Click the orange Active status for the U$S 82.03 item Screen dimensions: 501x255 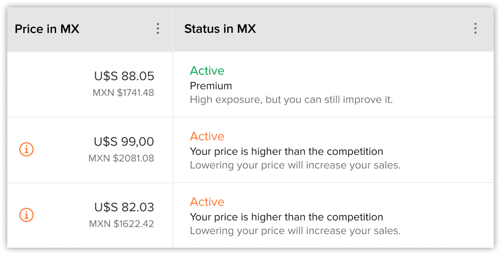click(x=207, y=202)
